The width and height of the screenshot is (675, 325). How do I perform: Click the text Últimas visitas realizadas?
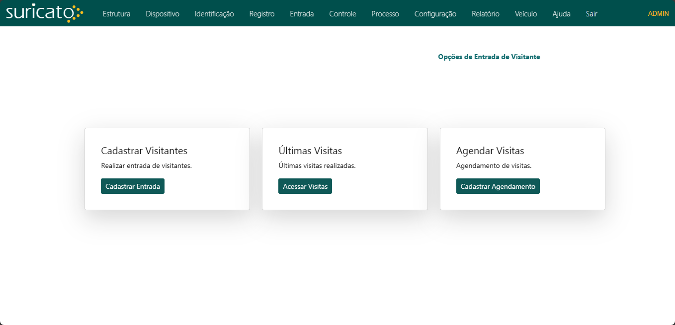[317, 166]
